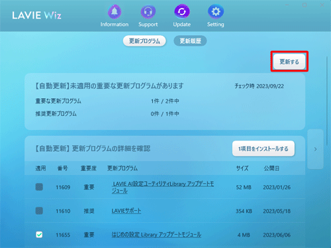331x248 pixels.
Task: Click the 52 MB size value
Action: click(x=244, y=188)
